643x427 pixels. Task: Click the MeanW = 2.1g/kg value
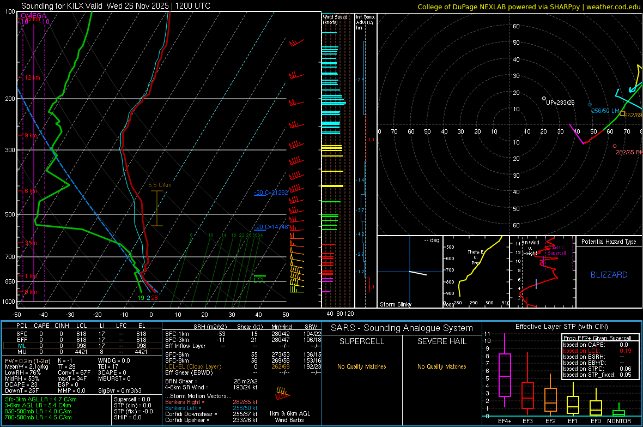[x=27, y=366]
